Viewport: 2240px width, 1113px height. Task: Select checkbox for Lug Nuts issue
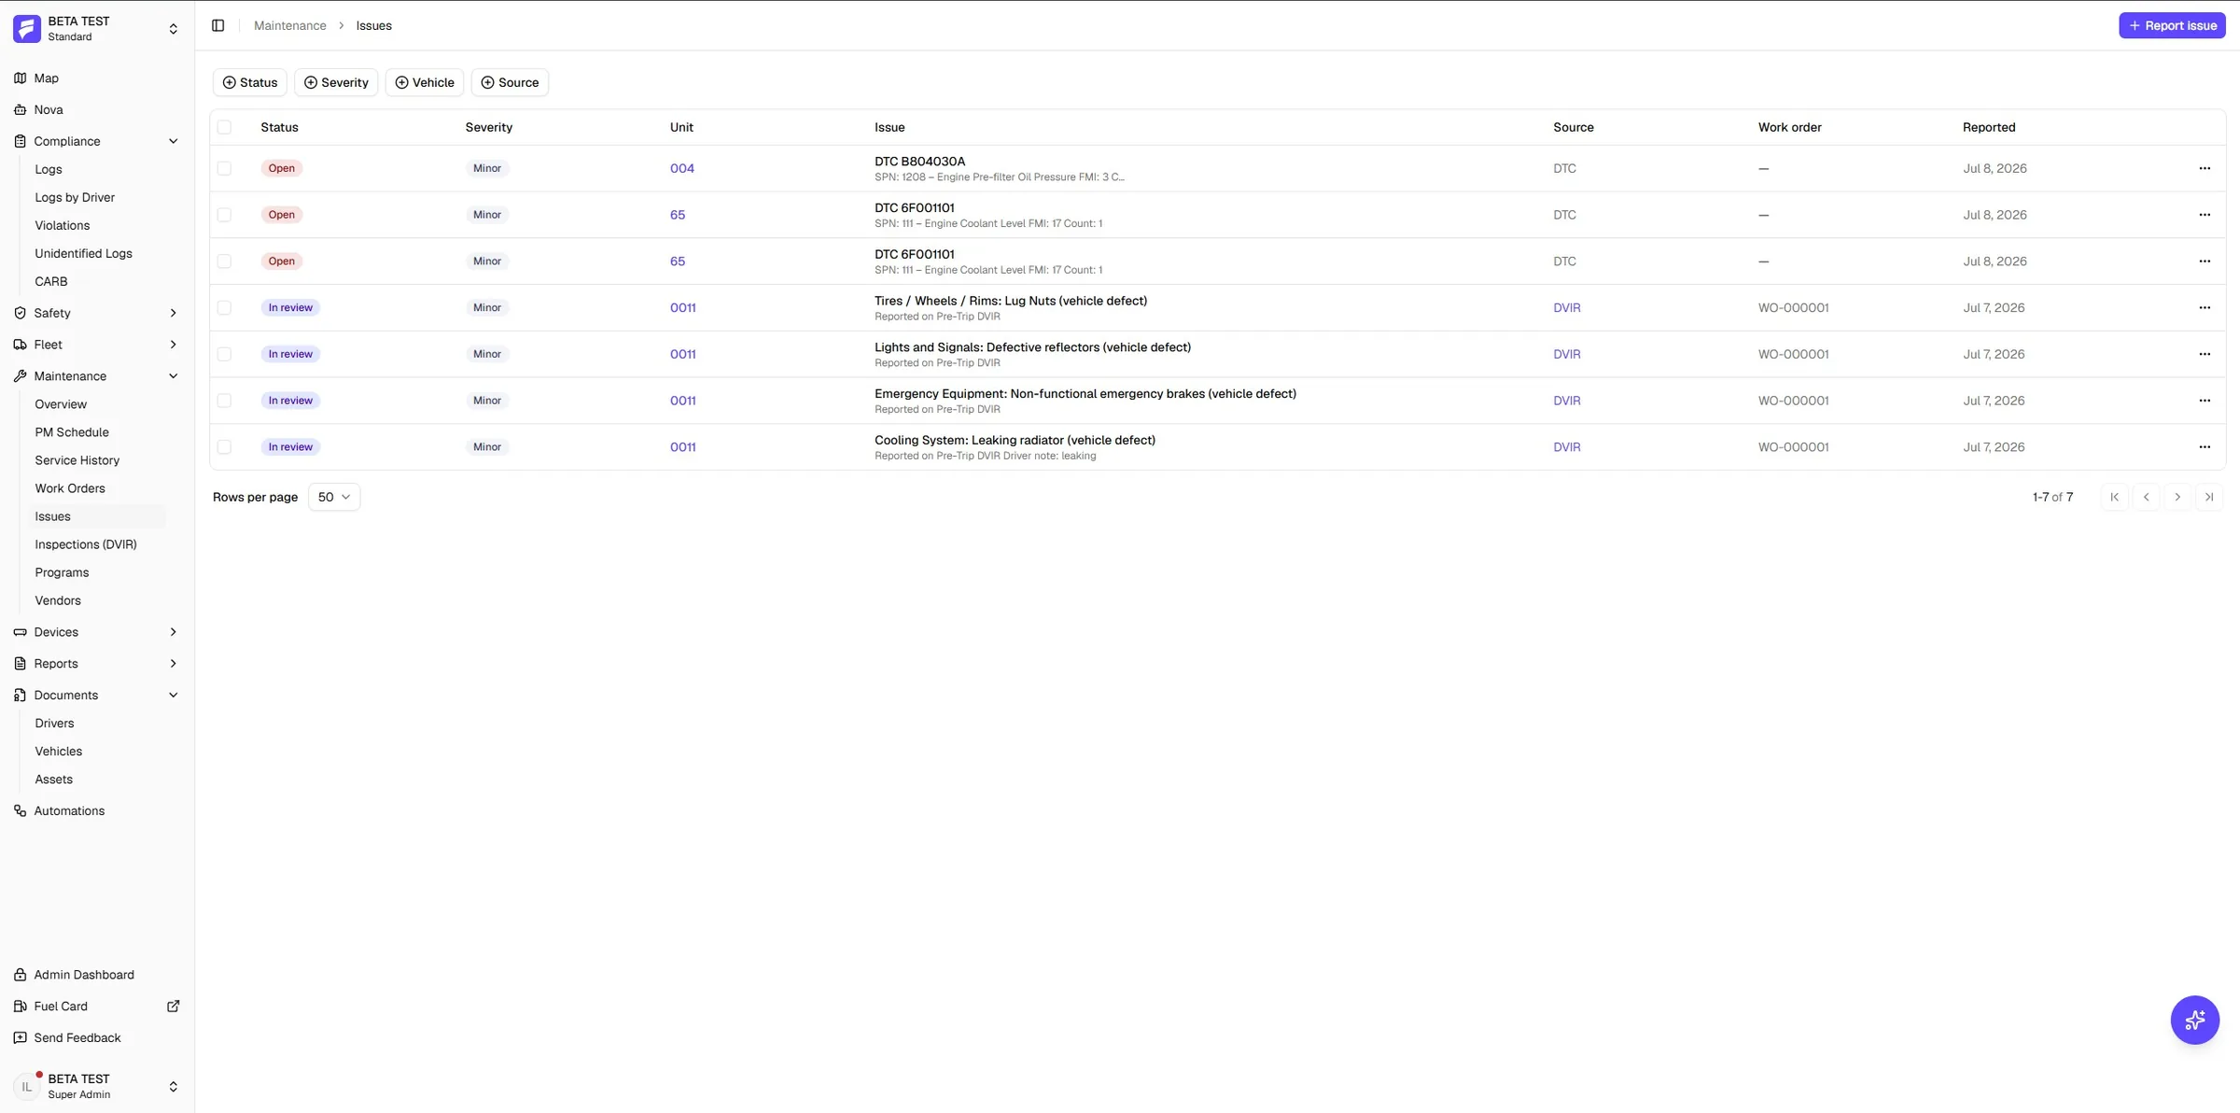(224, 307)
